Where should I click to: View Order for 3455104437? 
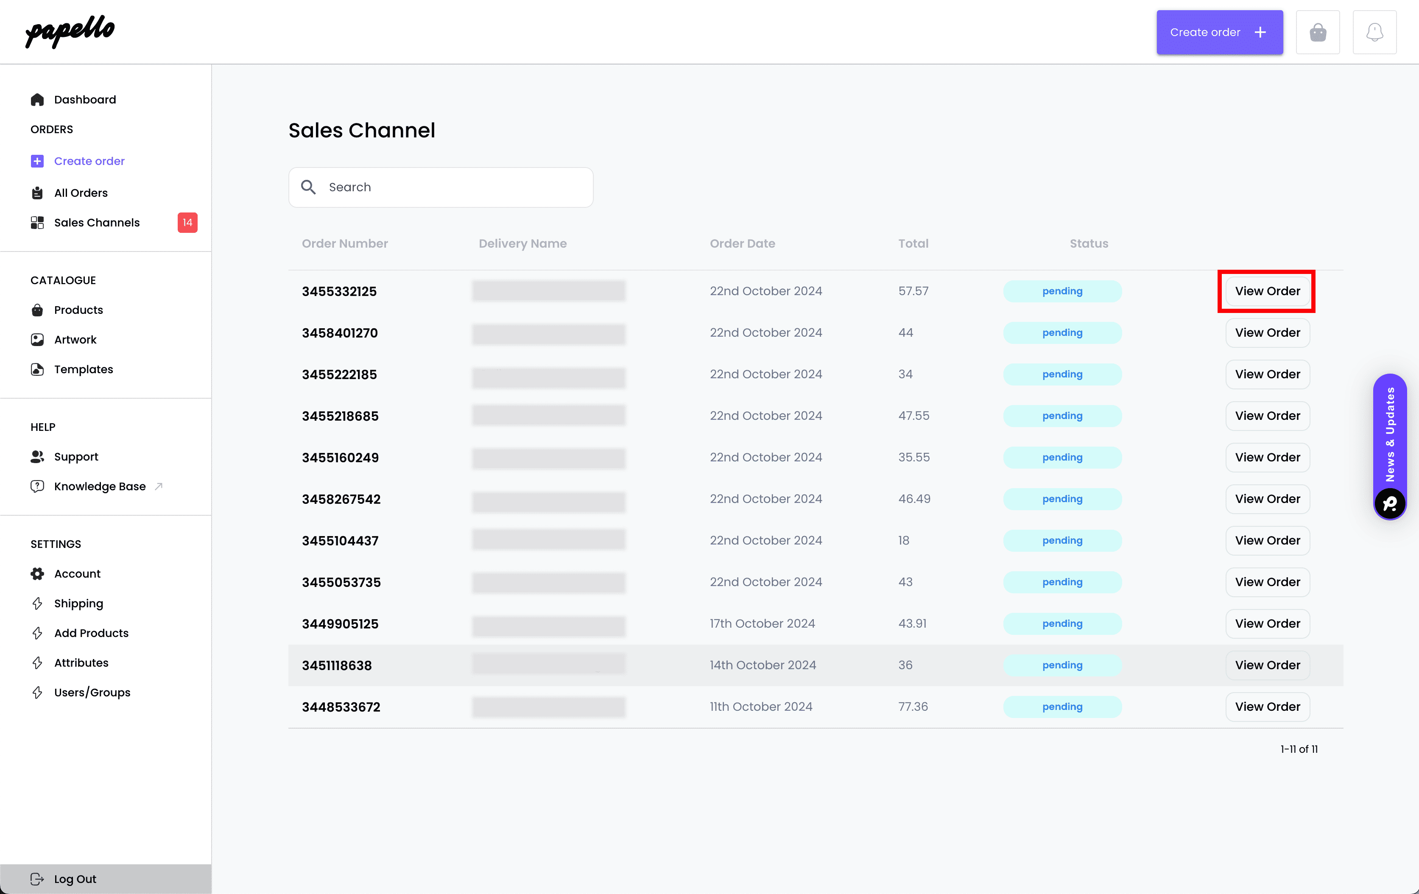coord(1267,540)
